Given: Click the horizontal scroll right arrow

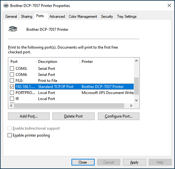Looking at the screenshot, I should 131,105.
